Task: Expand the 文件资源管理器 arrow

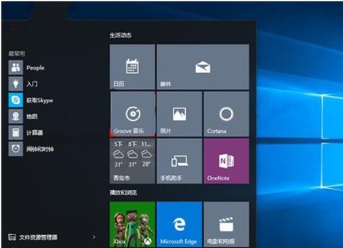Action: (94, 237)
